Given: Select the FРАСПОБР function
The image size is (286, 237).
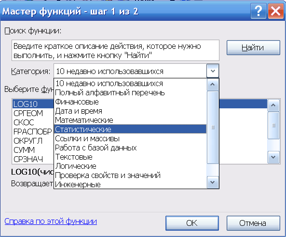Looking at the screenshot, I should 33,132.
